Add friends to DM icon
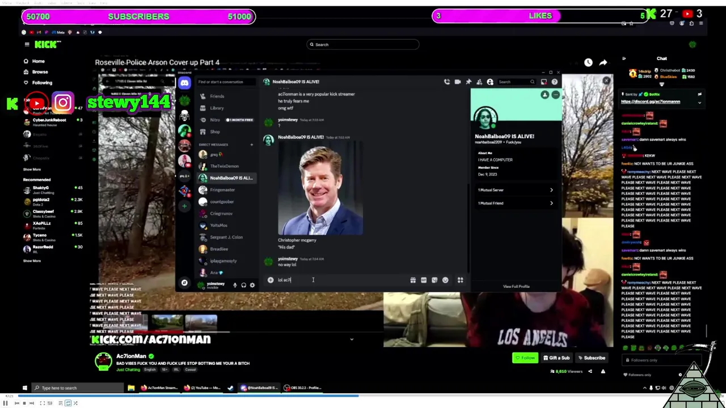This screenshot has width=726, height=408. (479, 82)
